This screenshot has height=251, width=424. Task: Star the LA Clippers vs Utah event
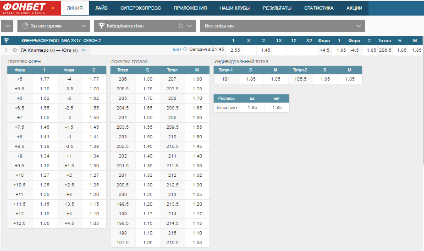[15, 50]
